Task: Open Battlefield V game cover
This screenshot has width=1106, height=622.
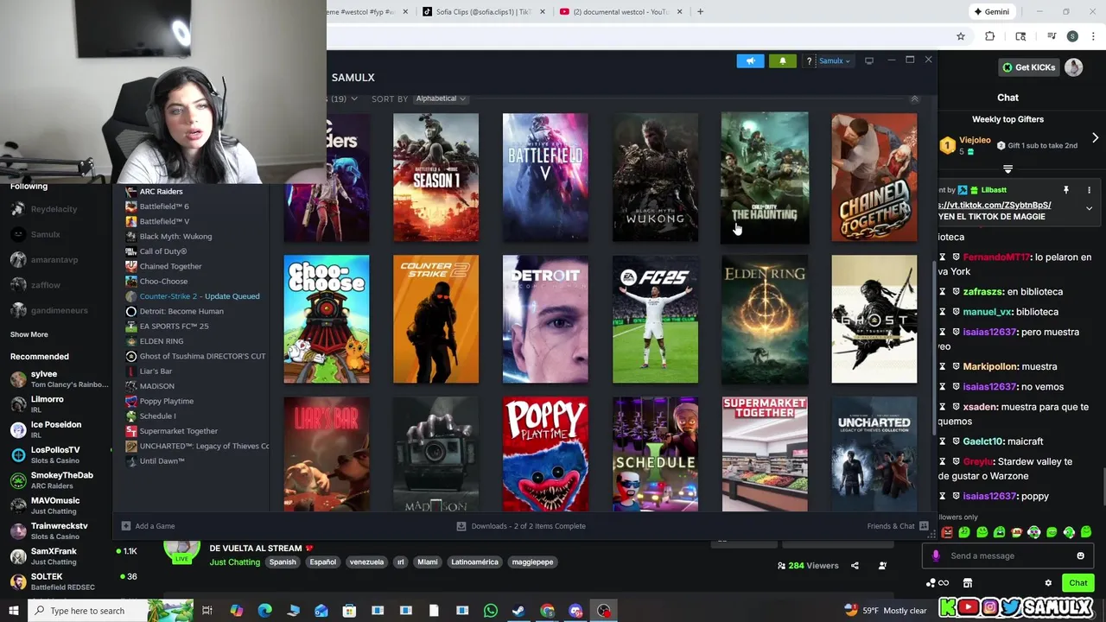Action: click(545, 177)
